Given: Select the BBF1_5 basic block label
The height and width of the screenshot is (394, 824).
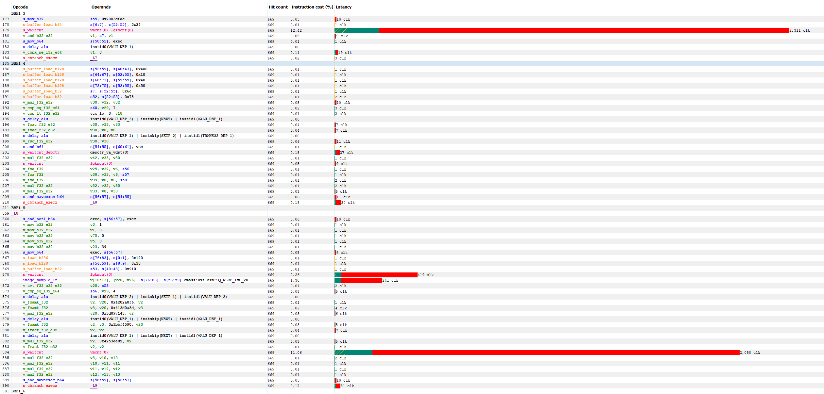Looking at the screenshot, I should click(18, 208).
